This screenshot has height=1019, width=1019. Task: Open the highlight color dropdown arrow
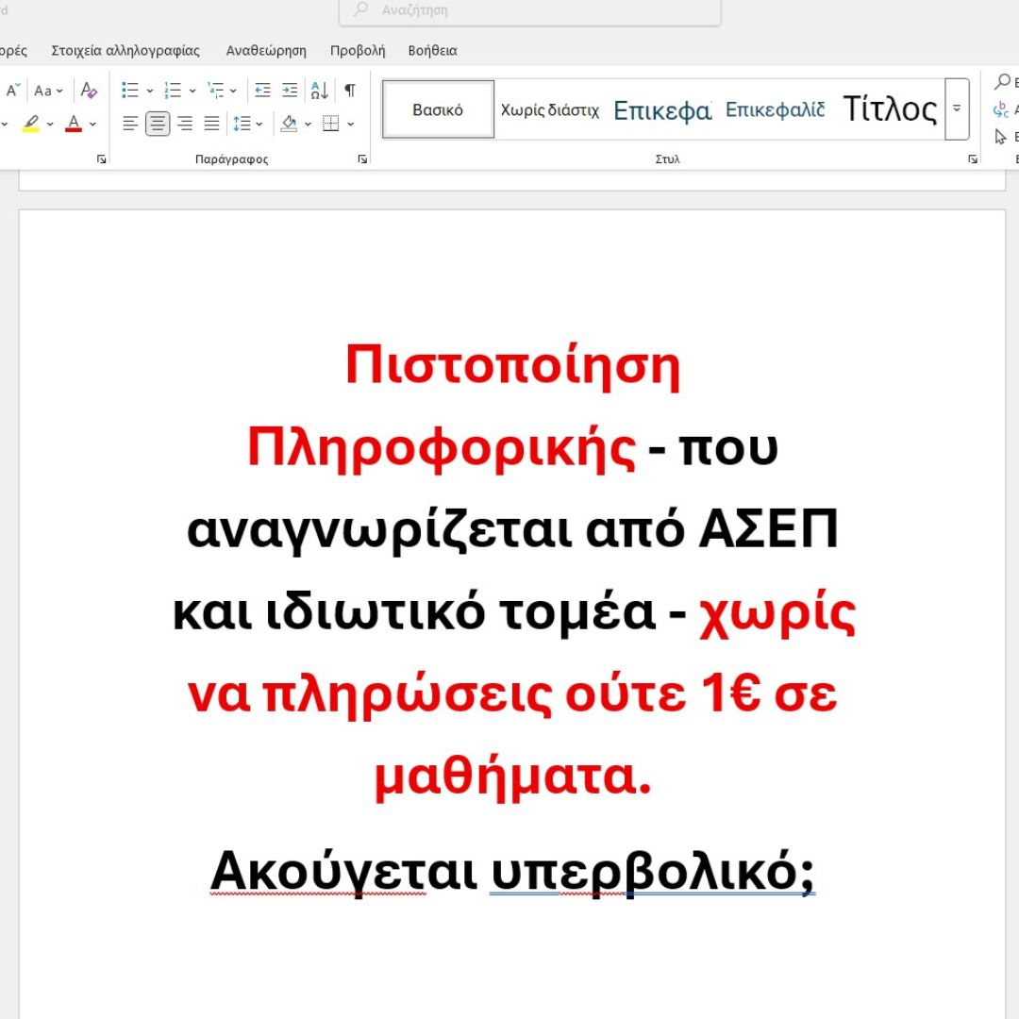pyautogui.click(x=50, y=124)
